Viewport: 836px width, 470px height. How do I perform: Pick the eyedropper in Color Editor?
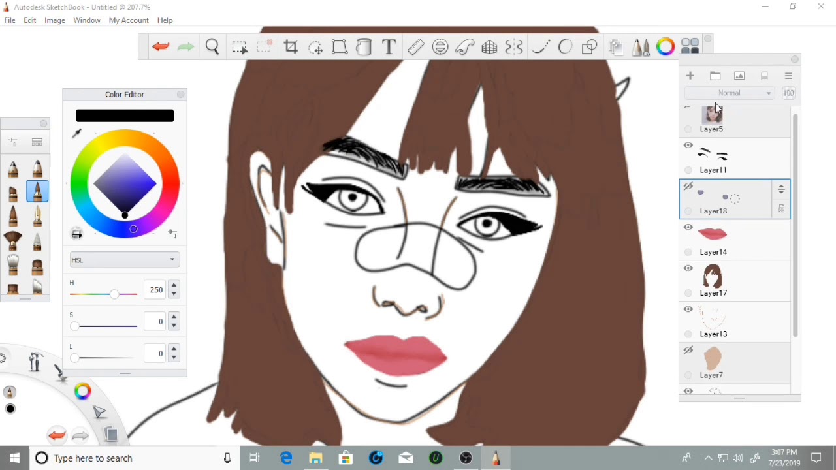click(76, 133)
